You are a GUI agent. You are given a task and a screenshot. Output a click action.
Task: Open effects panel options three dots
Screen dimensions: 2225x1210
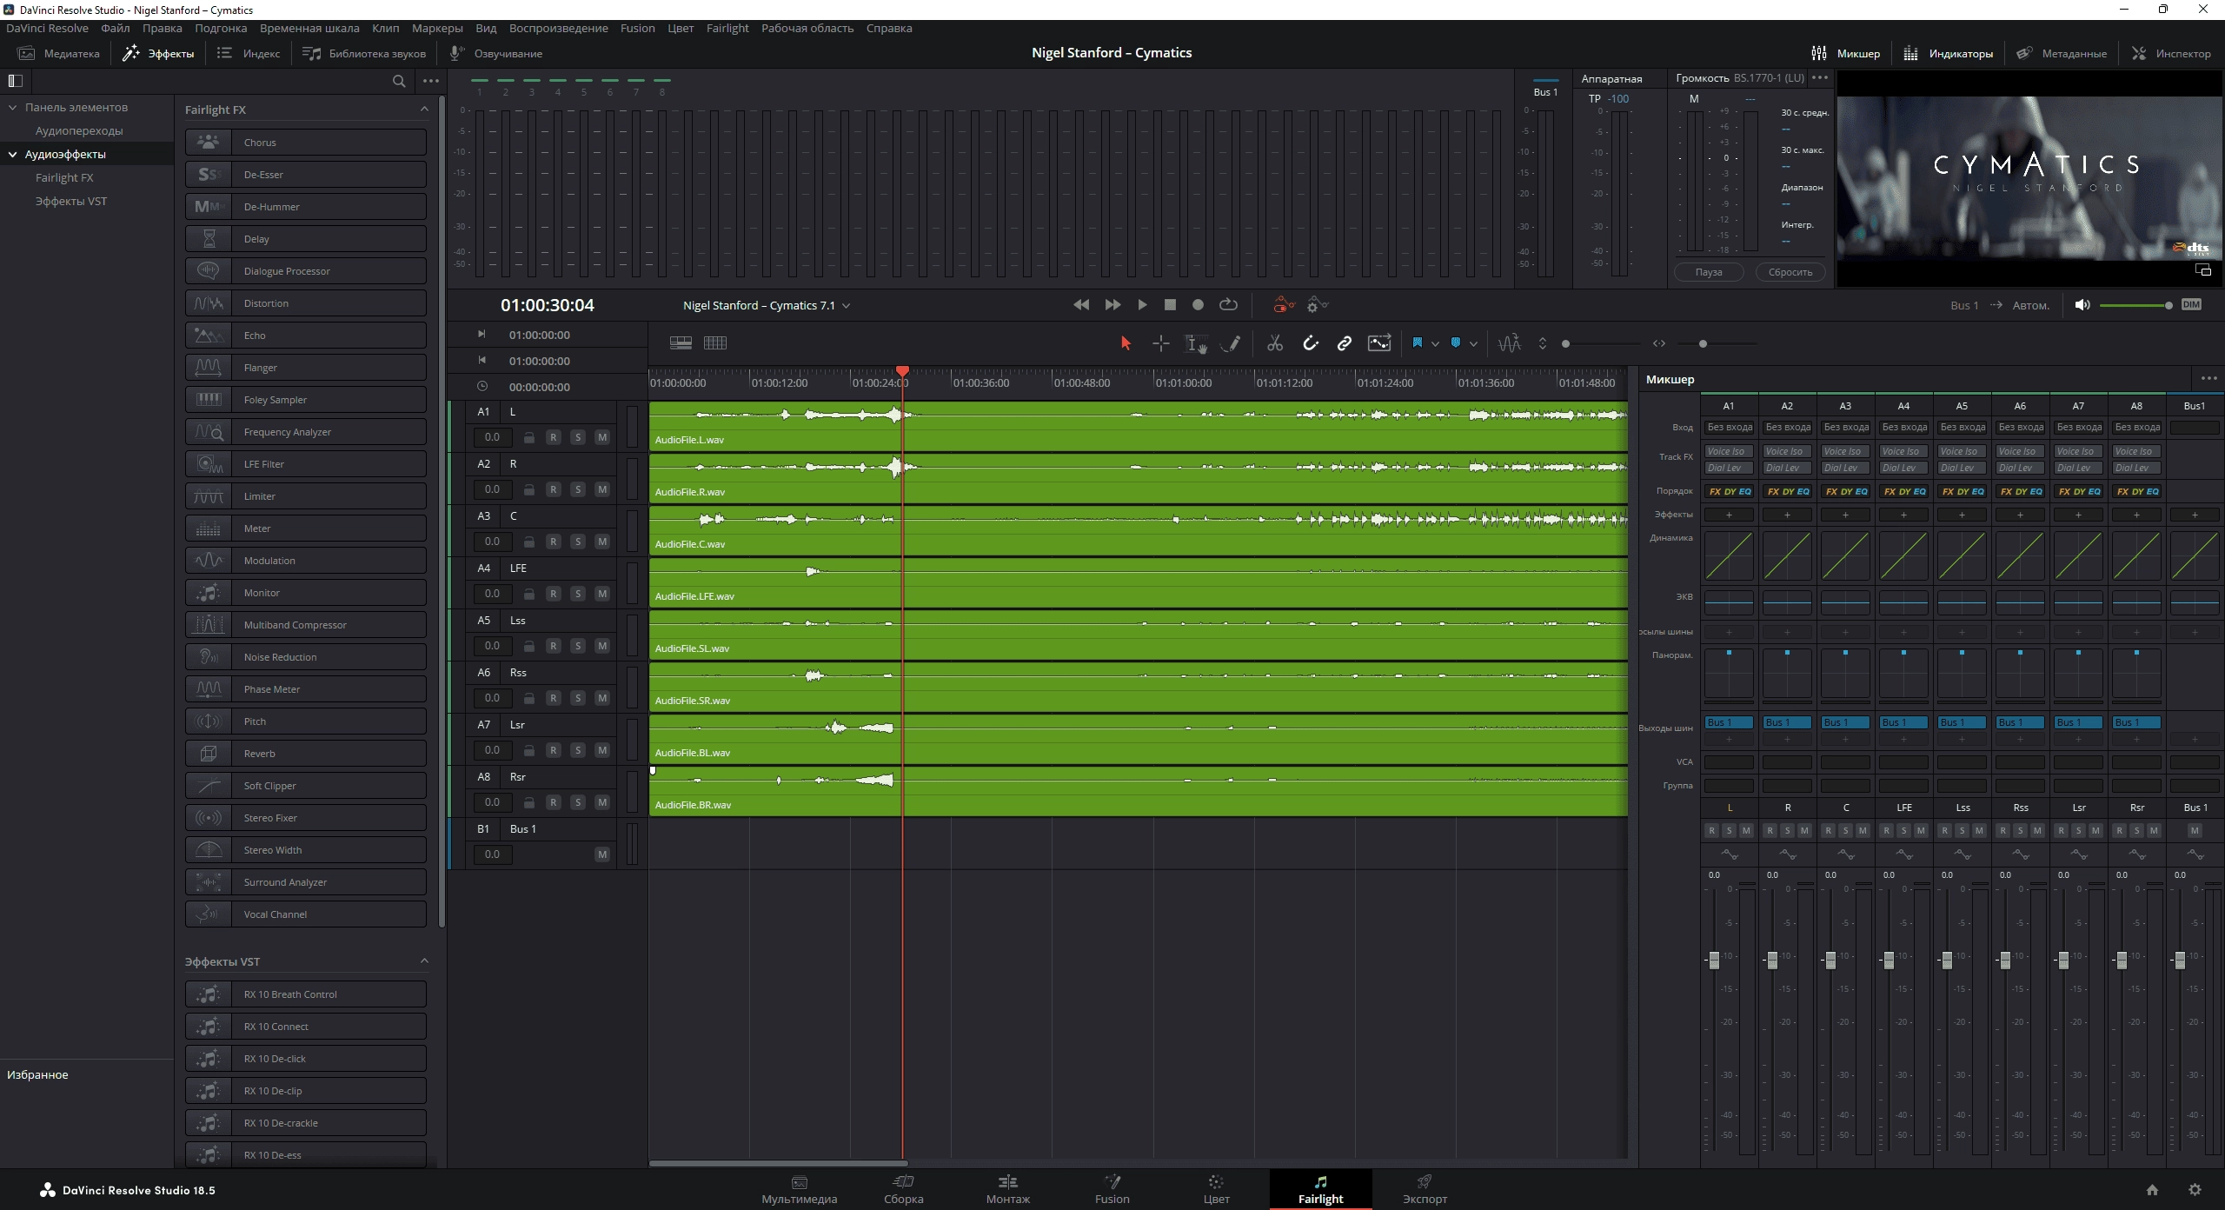431,81
